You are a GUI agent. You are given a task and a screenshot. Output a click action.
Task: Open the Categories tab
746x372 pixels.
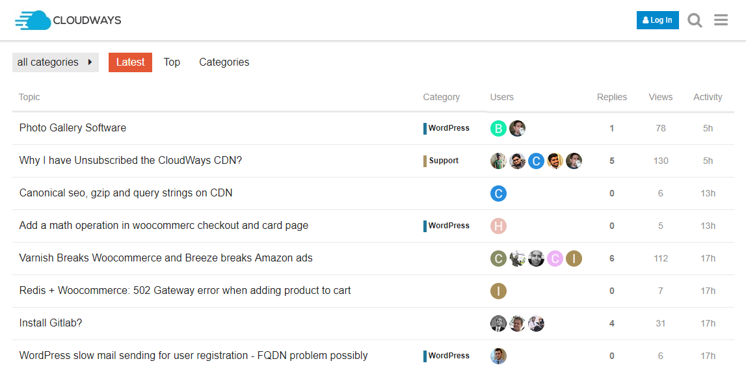click(224, 62)
